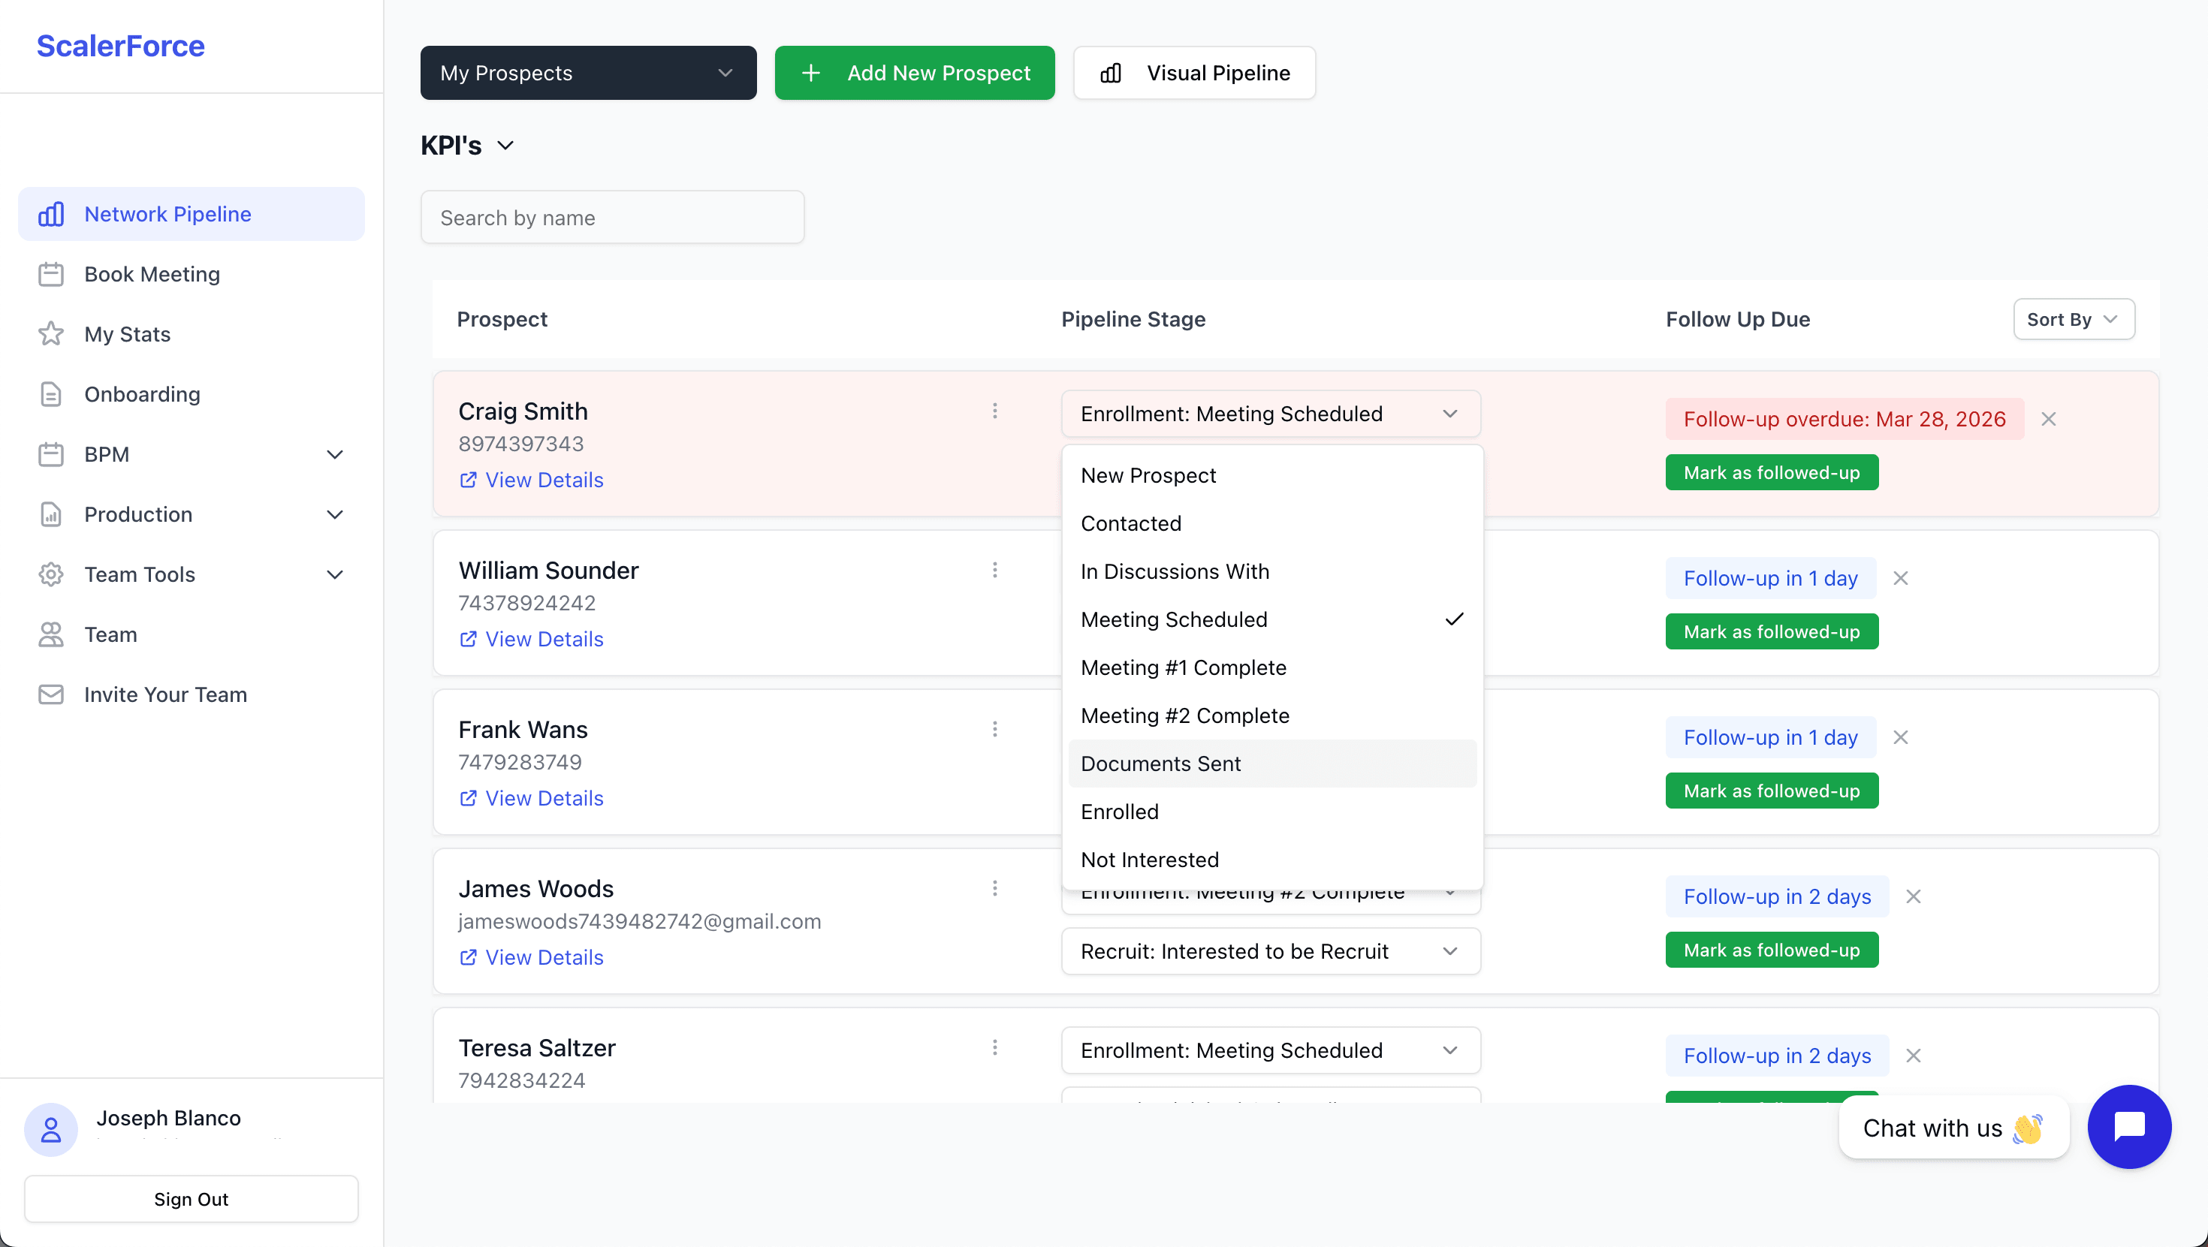This screenshot has width=2208, height=1247.
Task: Click the Team Tools gear icon
Action: coord(51,574)
